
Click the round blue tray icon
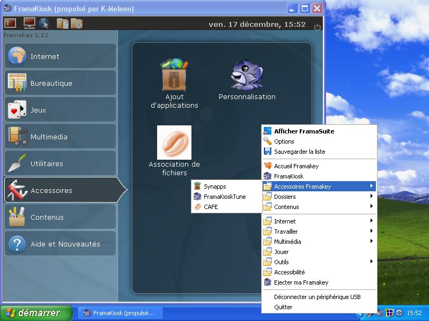pyautogui.click(x=399, y=312)
